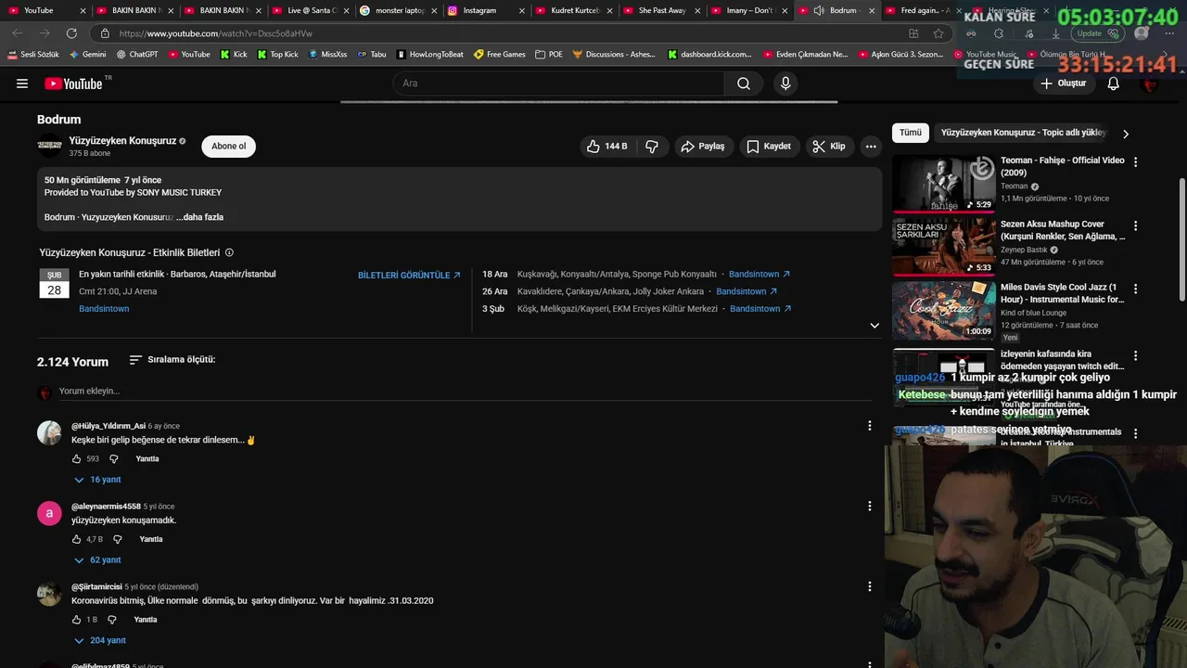Viewport: 1187px width, 668px height.
Task: Open the Sıralama ölçütü sort dropdown
Action: (172, 360)
